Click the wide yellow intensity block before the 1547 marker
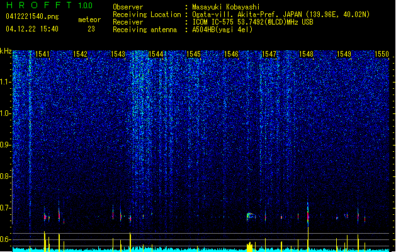The image size is (396, 252). coord(249,247)
